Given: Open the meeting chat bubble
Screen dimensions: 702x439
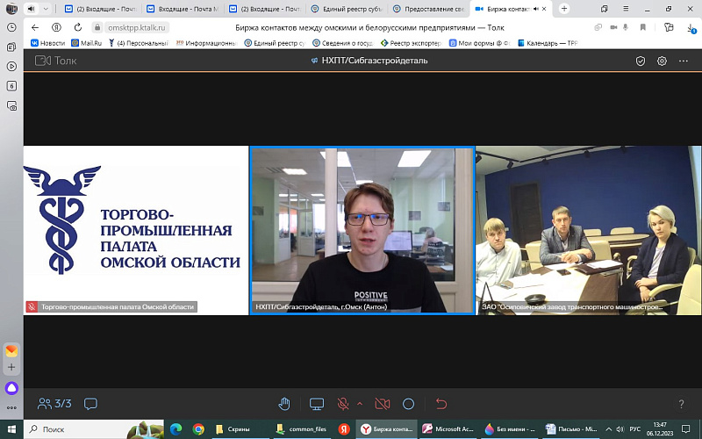Looking at the screenshot, I should pyautogui.click(x=90, y=404).
